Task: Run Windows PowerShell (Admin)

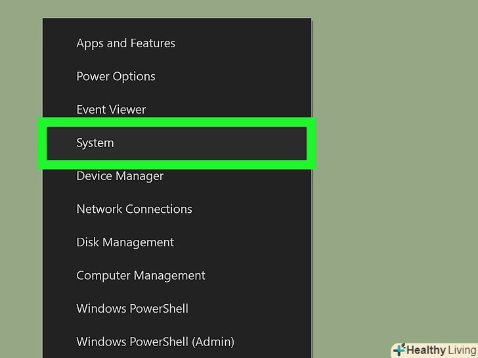Action: pos(155,342)
